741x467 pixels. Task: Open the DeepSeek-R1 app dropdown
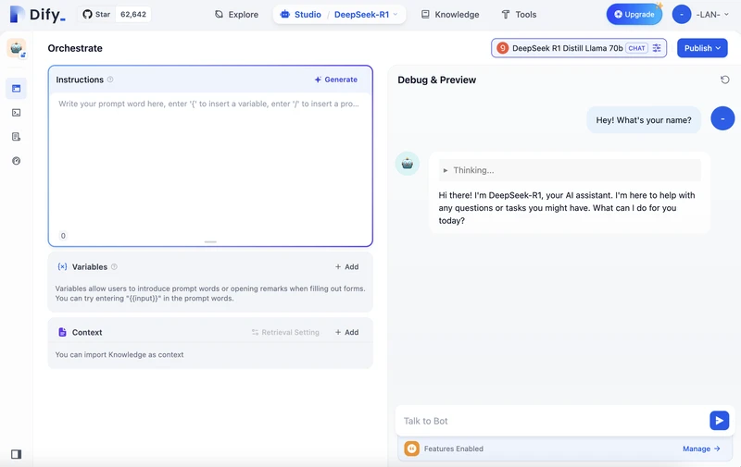click(366, 15)
